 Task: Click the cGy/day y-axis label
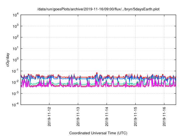tap(5, 60)
